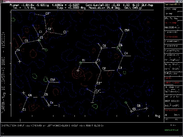Click Ch-Step Siz in side menu
Screen dimensions: 183x137
[172, 87]
